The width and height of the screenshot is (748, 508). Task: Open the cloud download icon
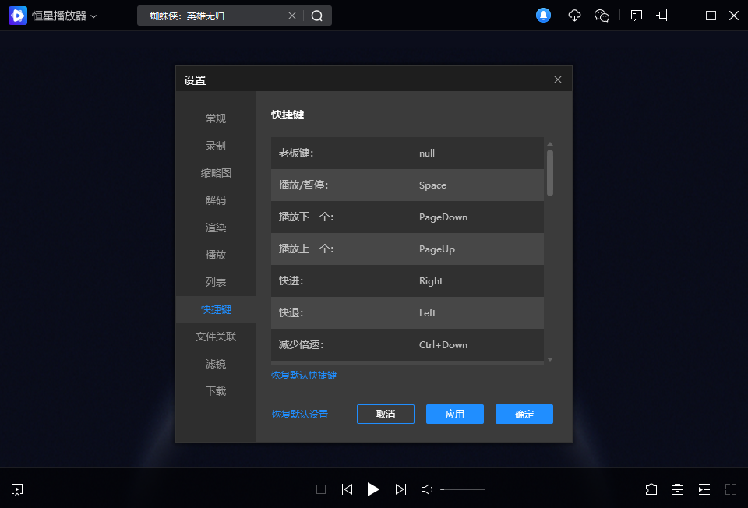tap(574, 16)
